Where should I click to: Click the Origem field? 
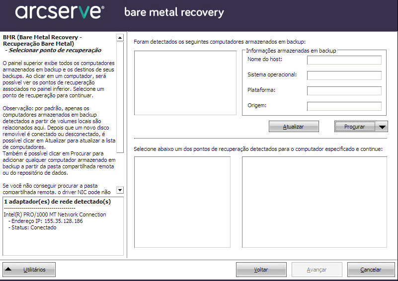344,106
